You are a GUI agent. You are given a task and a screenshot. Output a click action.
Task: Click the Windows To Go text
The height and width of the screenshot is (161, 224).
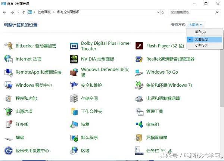[162, 72]
